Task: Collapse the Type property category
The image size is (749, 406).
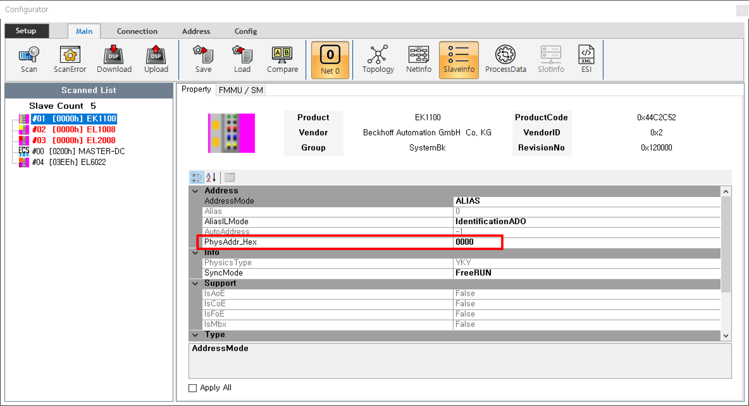Action: tap(195, 335)
